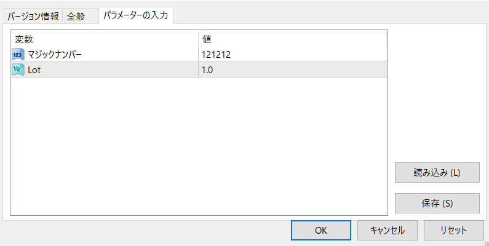
Task: Click divider between 変数 and 値 headers
Action: pos(198,39)
